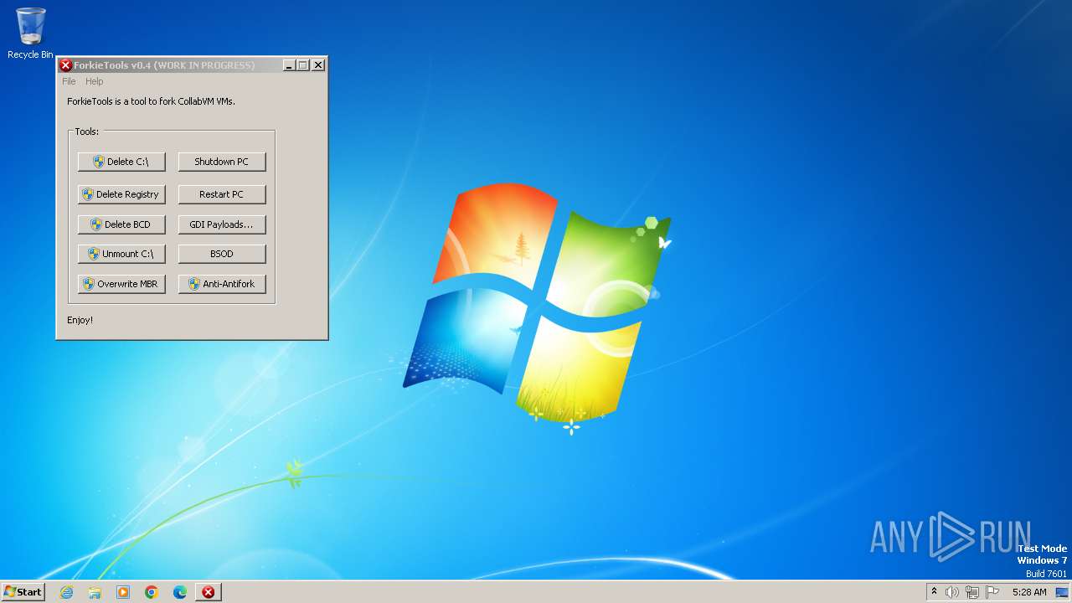Click the Delete BCD button

pyautogui.click(x=121, y=224)
